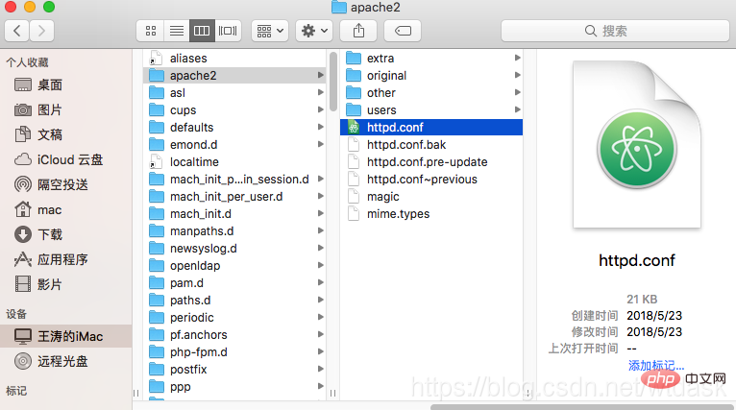
Task: Switch to icon view in toolbar
Action: point(151,31)
